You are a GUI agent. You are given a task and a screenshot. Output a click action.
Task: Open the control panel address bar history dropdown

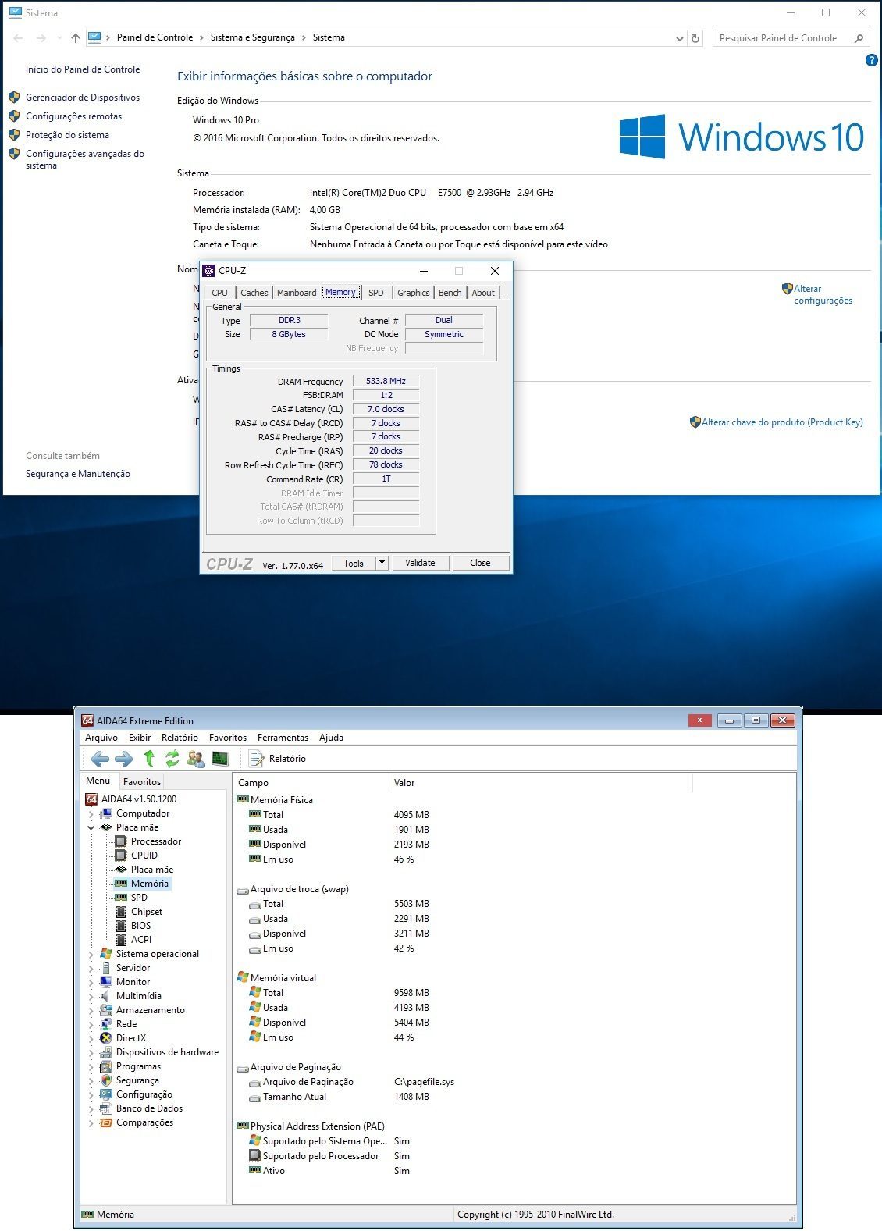(x=679, y=38)
